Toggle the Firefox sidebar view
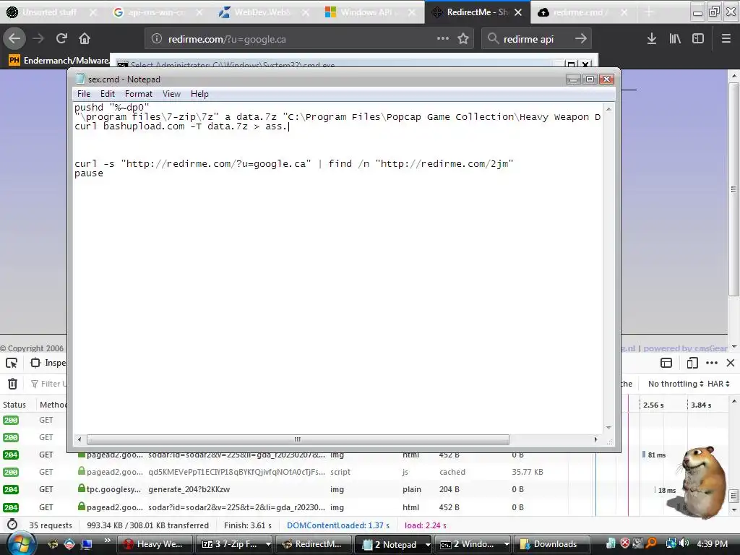Screen dimensions: 740x555 pyautogui.click(x=698, y=39)
